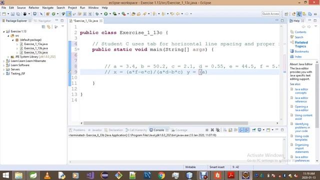Click Contents link in Help view
This screenshot has height=180, width=320.
coord(300,32)
